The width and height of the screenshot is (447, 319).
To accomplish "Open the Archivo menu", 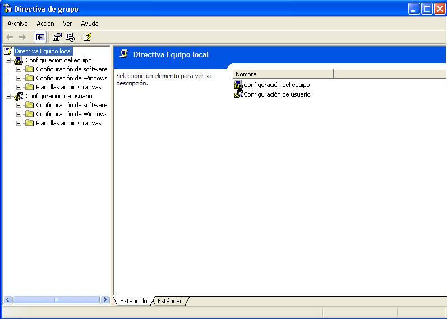I will click(x=18, y=24).
